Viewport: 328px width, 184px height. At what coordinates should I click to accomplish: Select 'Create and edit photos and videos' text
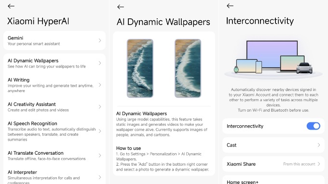[x=38, y=110]
